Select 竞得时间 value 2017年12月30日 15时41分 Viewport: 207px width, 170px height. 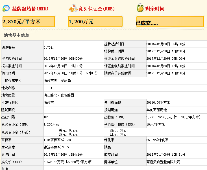(x=63, y=155)
